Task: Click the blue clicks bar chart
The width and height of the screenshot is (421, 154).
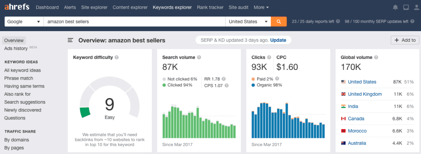Action: pos(288,120)
